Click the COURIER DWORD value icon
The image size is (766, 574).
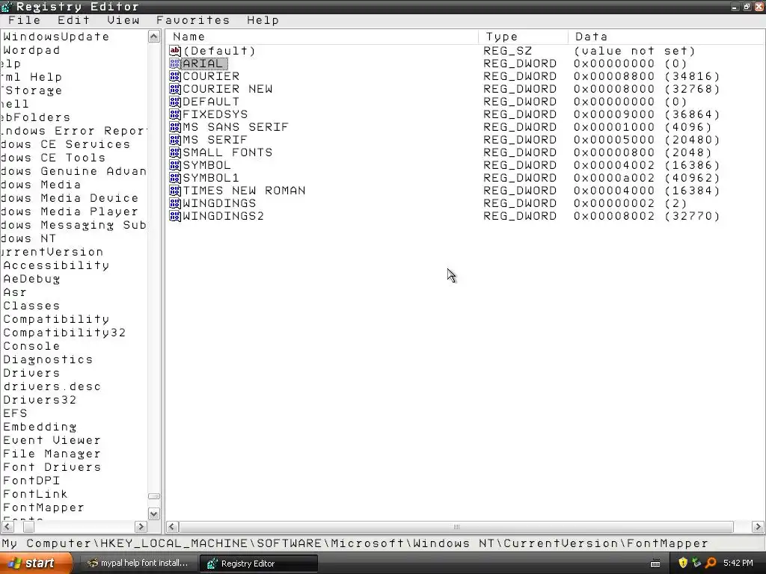click(x=175, y=76)
